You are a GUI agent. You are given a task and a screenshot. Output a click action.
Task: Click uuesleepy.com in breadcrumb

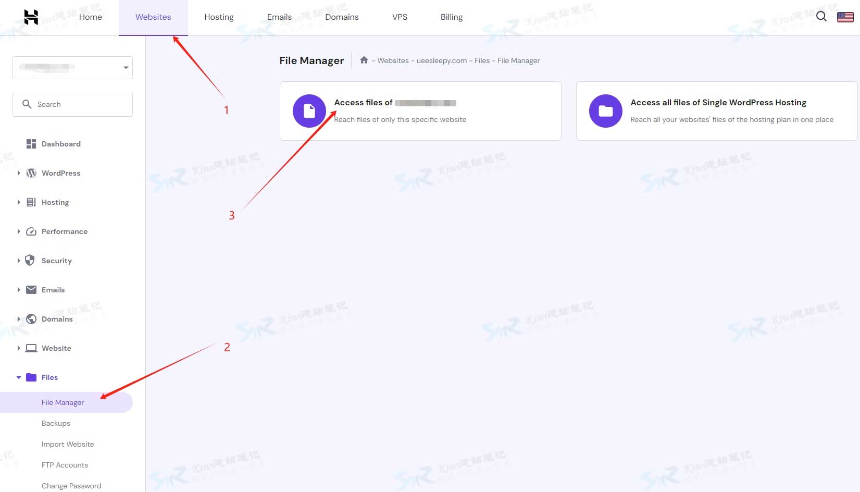(x=442, y=60)
